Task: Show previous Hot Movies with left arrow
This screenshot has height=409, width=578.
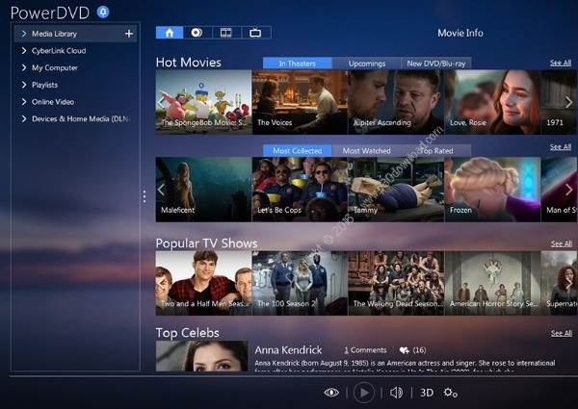Action: pyautogui.click(x=161, y=102)
